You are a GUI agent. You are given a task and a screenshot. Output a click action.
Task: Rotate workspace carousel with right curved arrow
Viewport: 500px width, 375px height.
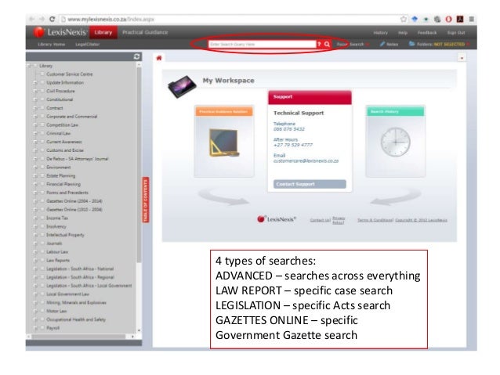396,197
